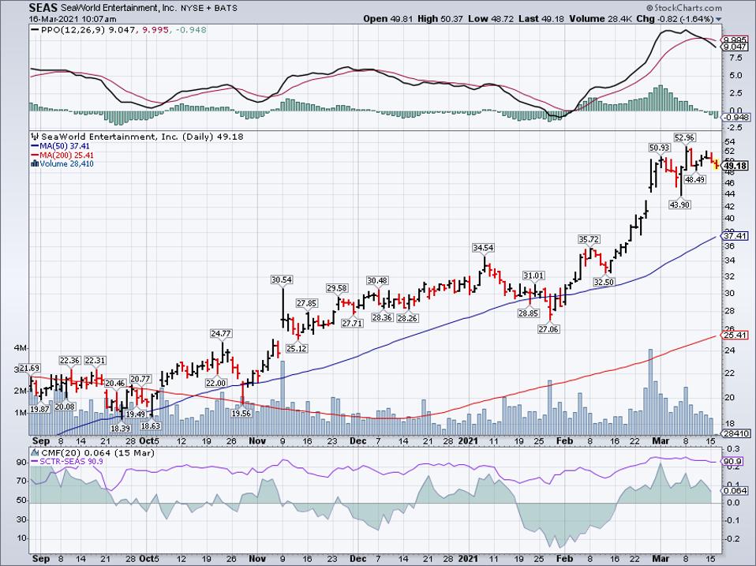Viewport: 756px width, 566px height.
Task: Click the 25.41 flag on the right price axis
Action: [734, 335]
